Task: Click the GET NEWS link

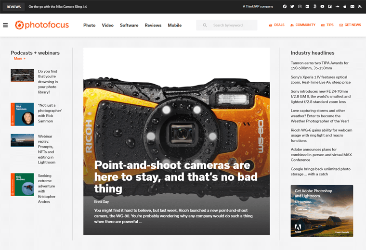Action: 350,25
